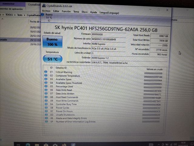Select the Explorer row dated 18/07
This screenshot has height=146, width=194.
click(35, 32)
